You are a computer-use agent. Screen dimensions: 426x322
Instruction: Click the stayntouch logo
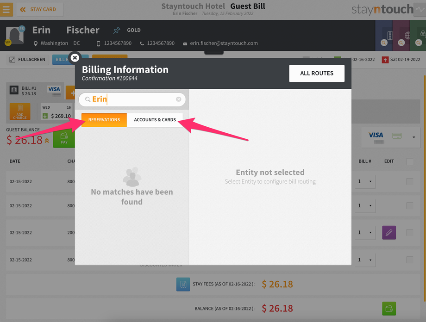(x=382, y=10)
